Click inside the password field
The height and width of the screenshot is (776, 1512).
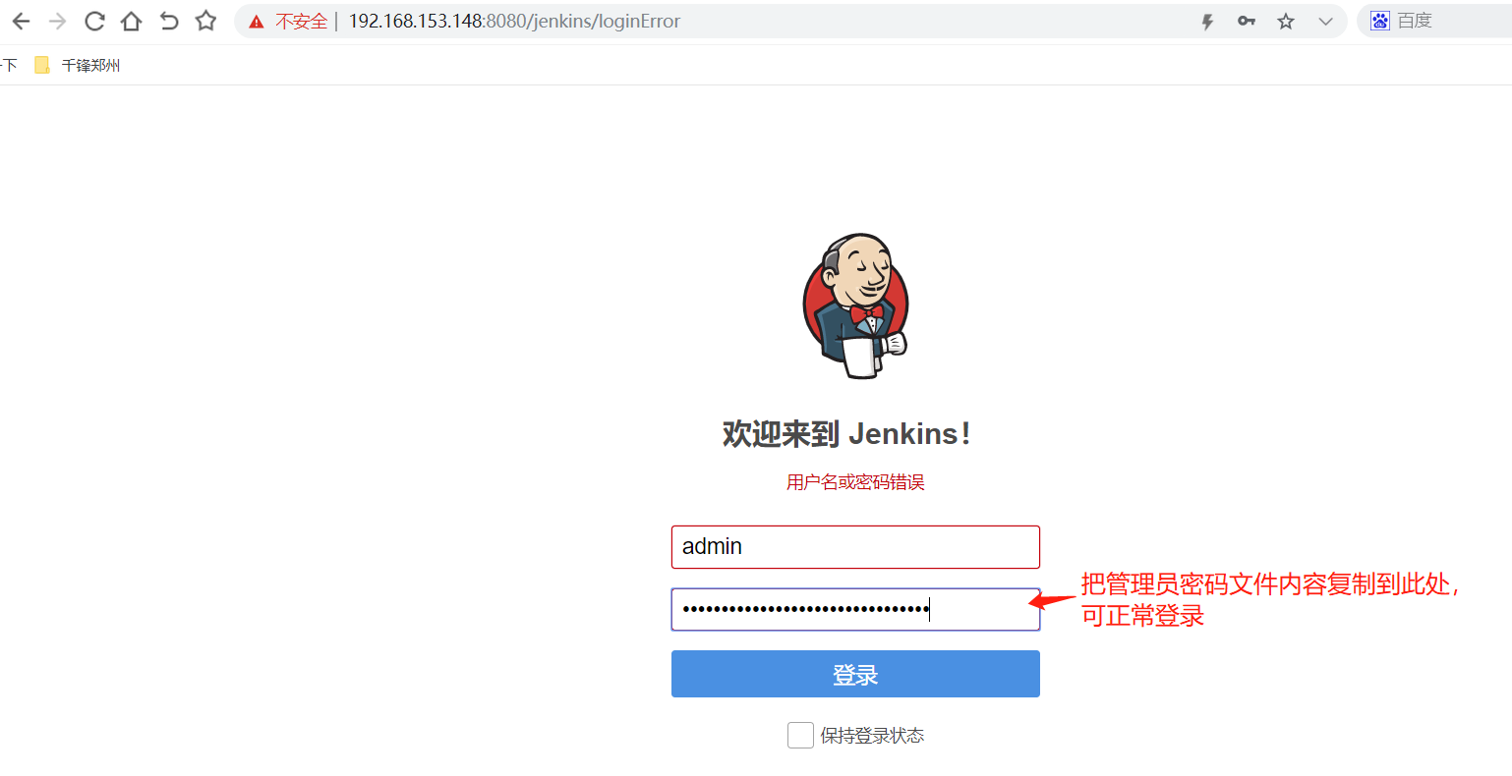[855, 609]
